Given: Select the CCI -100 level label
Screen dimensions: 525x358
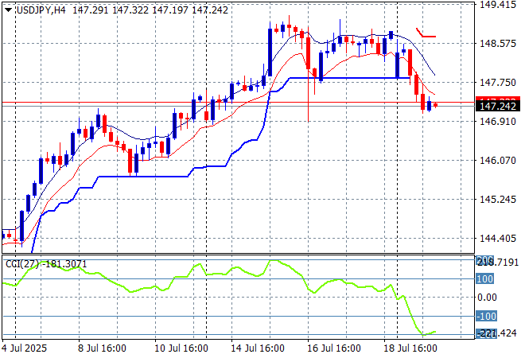Looking at the screenshot, I should (487, 316).
